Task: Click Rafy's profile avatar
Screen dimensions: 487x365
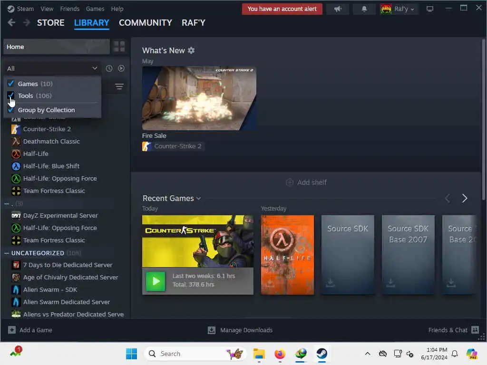Action: 386,9
